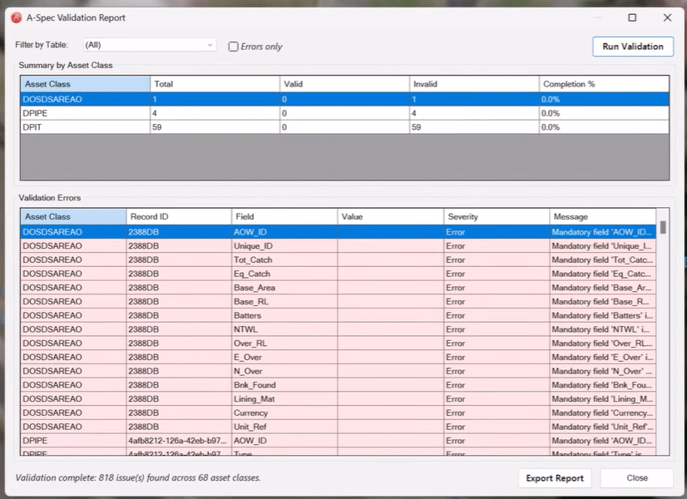Select the Unit_Ref field cell

tap(284, 427)
